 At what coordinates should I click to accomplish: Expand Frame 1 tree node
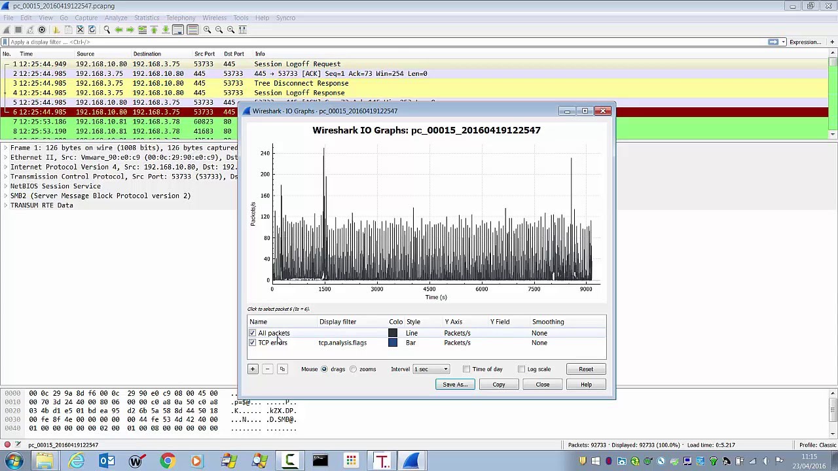click(5, 148)
